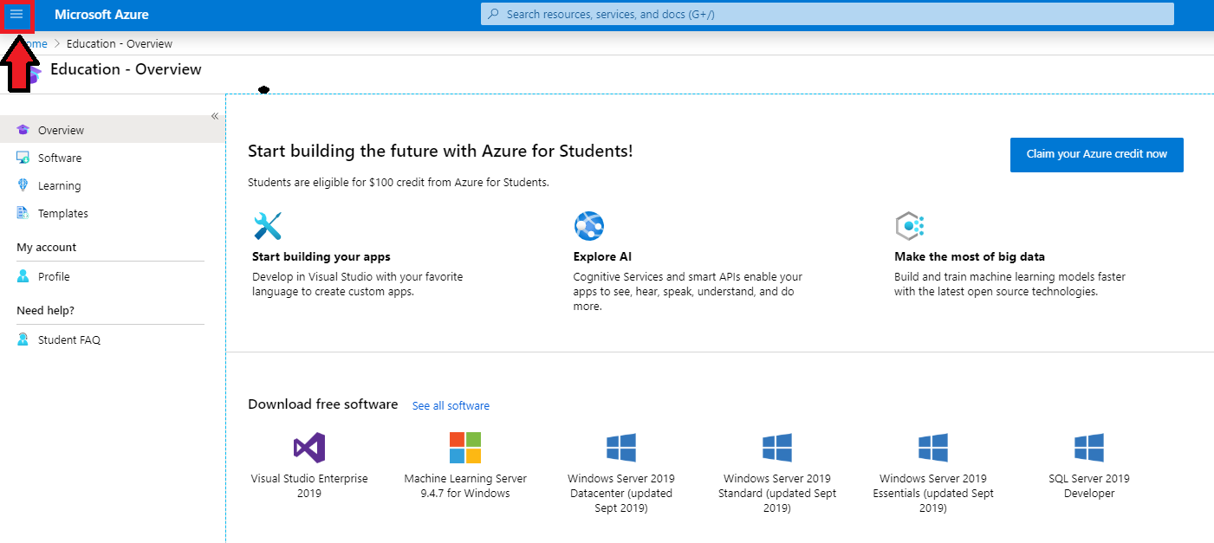Click the Overview graduation cap icon

pyautogui.click(x=23, y=130)
